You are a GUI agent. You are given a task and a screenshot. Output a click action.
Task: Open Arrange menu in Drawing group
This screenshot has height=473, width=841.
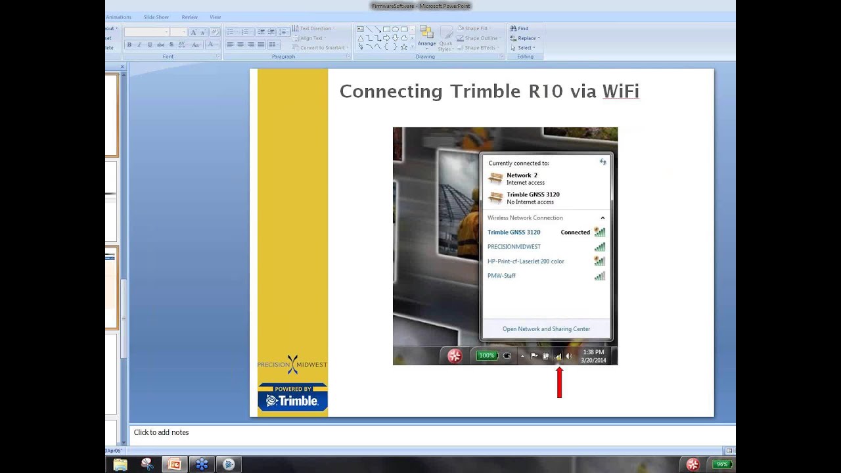coord(426,38)
